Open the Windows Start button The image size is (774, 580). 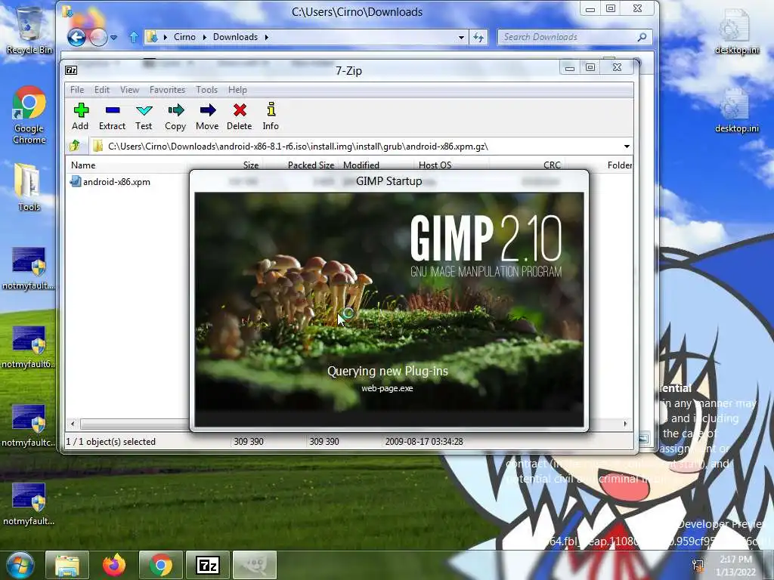(20, 565)
